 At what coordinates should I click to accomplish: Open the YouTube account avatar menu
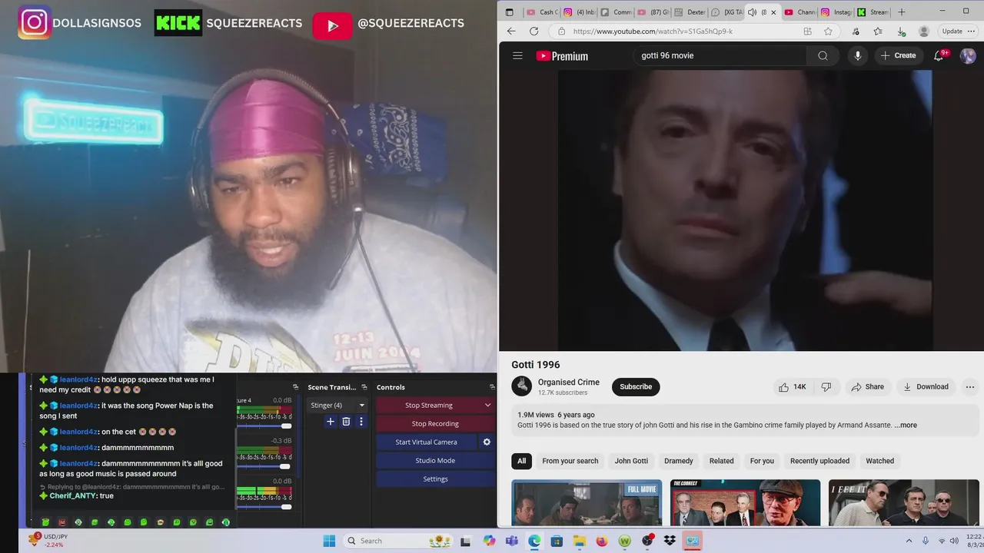pos(968,55)
